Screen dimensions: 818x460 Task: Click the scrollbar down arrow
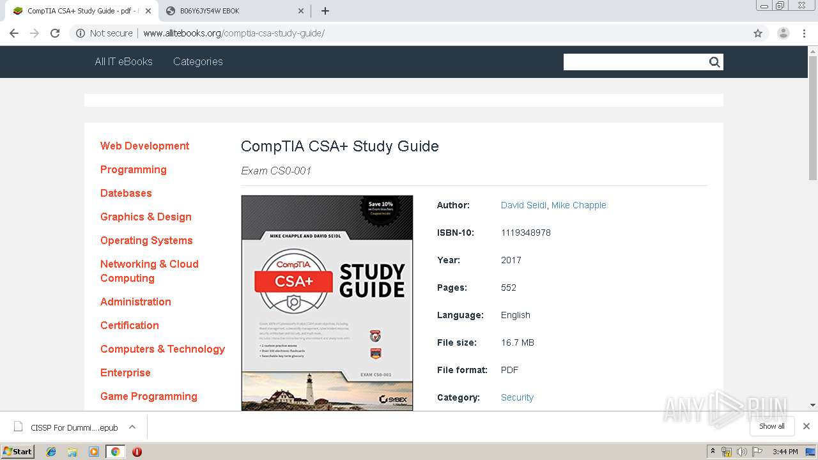(x=813, y=405)
